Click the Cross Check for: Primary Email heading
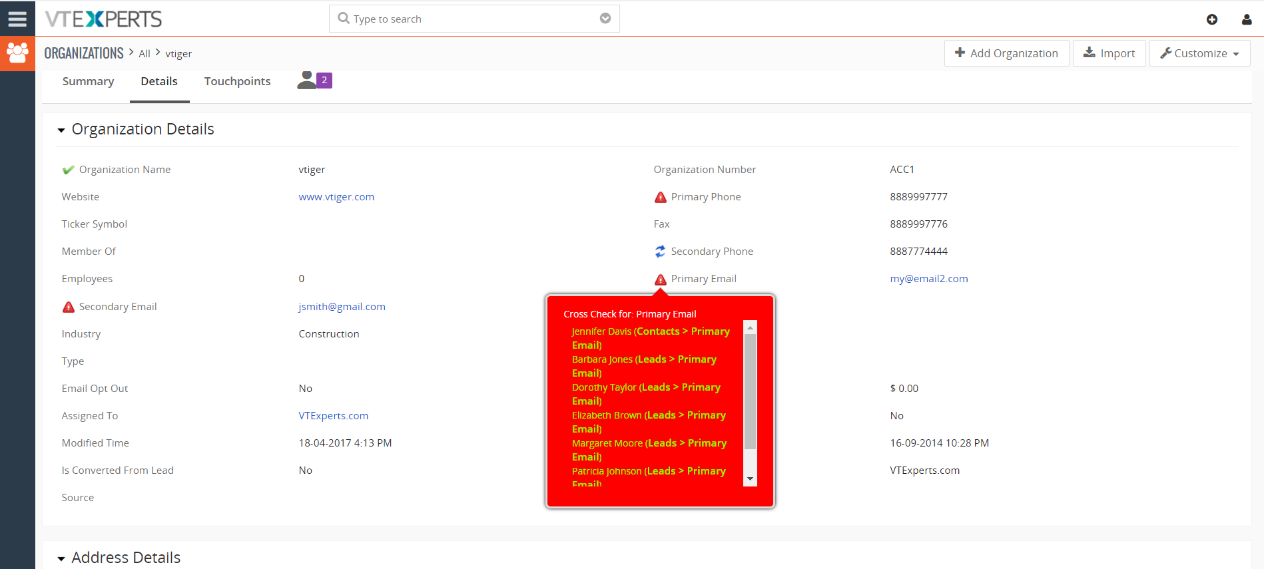The image size is (1264, 569). click(630, 314)
